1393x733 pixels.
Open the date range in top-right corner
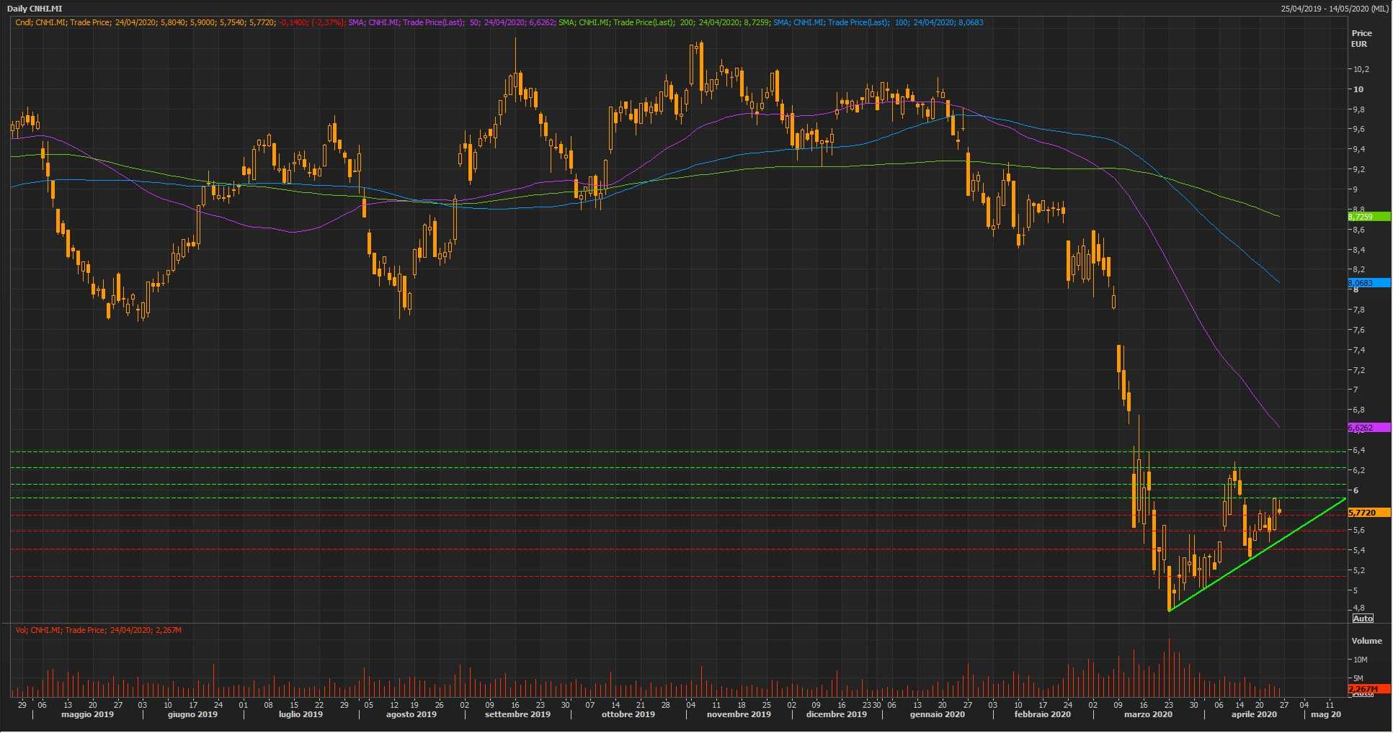tap(1334, 9)
